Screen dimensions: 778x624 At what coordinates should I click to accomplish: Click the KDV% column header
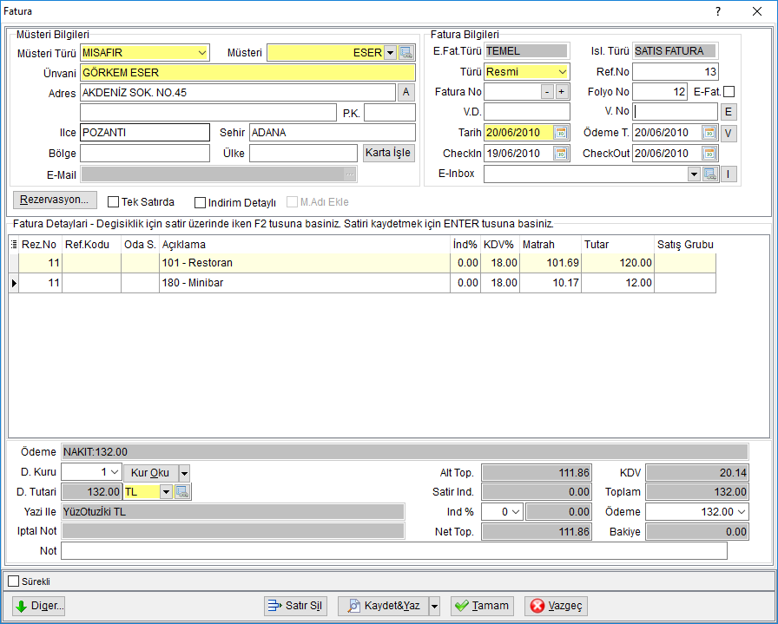pos(500,245)
